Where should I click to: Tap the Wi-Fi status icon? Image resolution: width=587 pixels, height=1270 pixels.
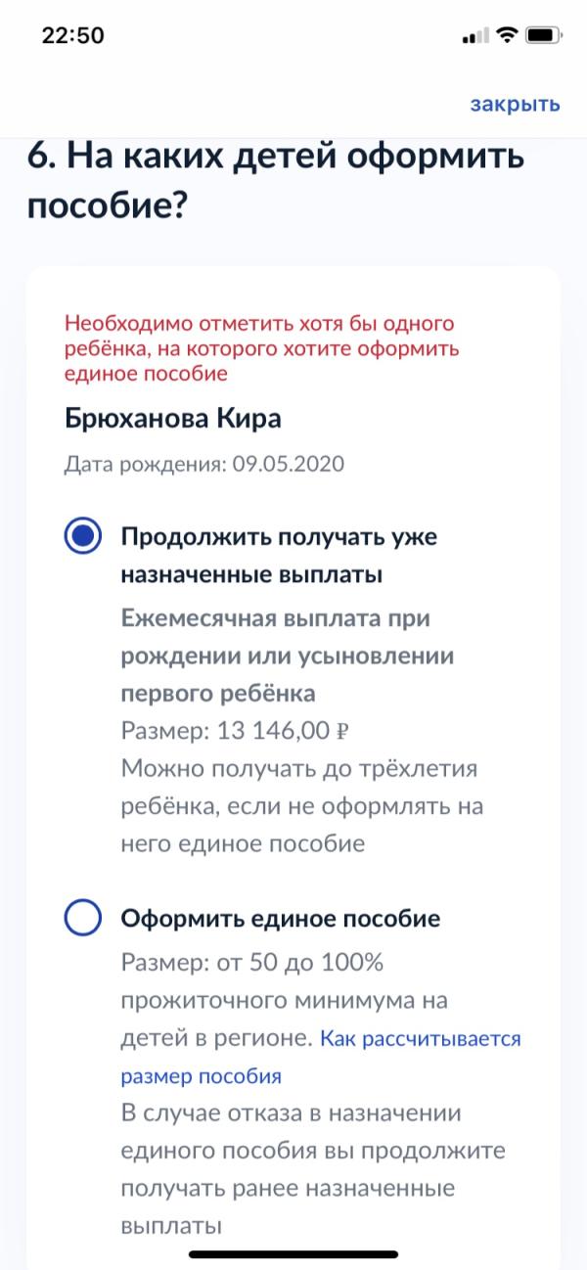click(506, 35)
